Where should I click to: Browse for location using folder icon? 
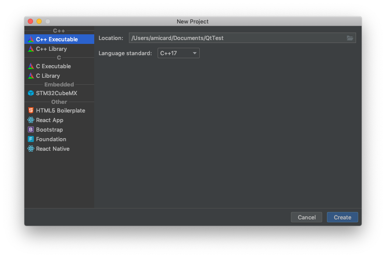point(350,38)
